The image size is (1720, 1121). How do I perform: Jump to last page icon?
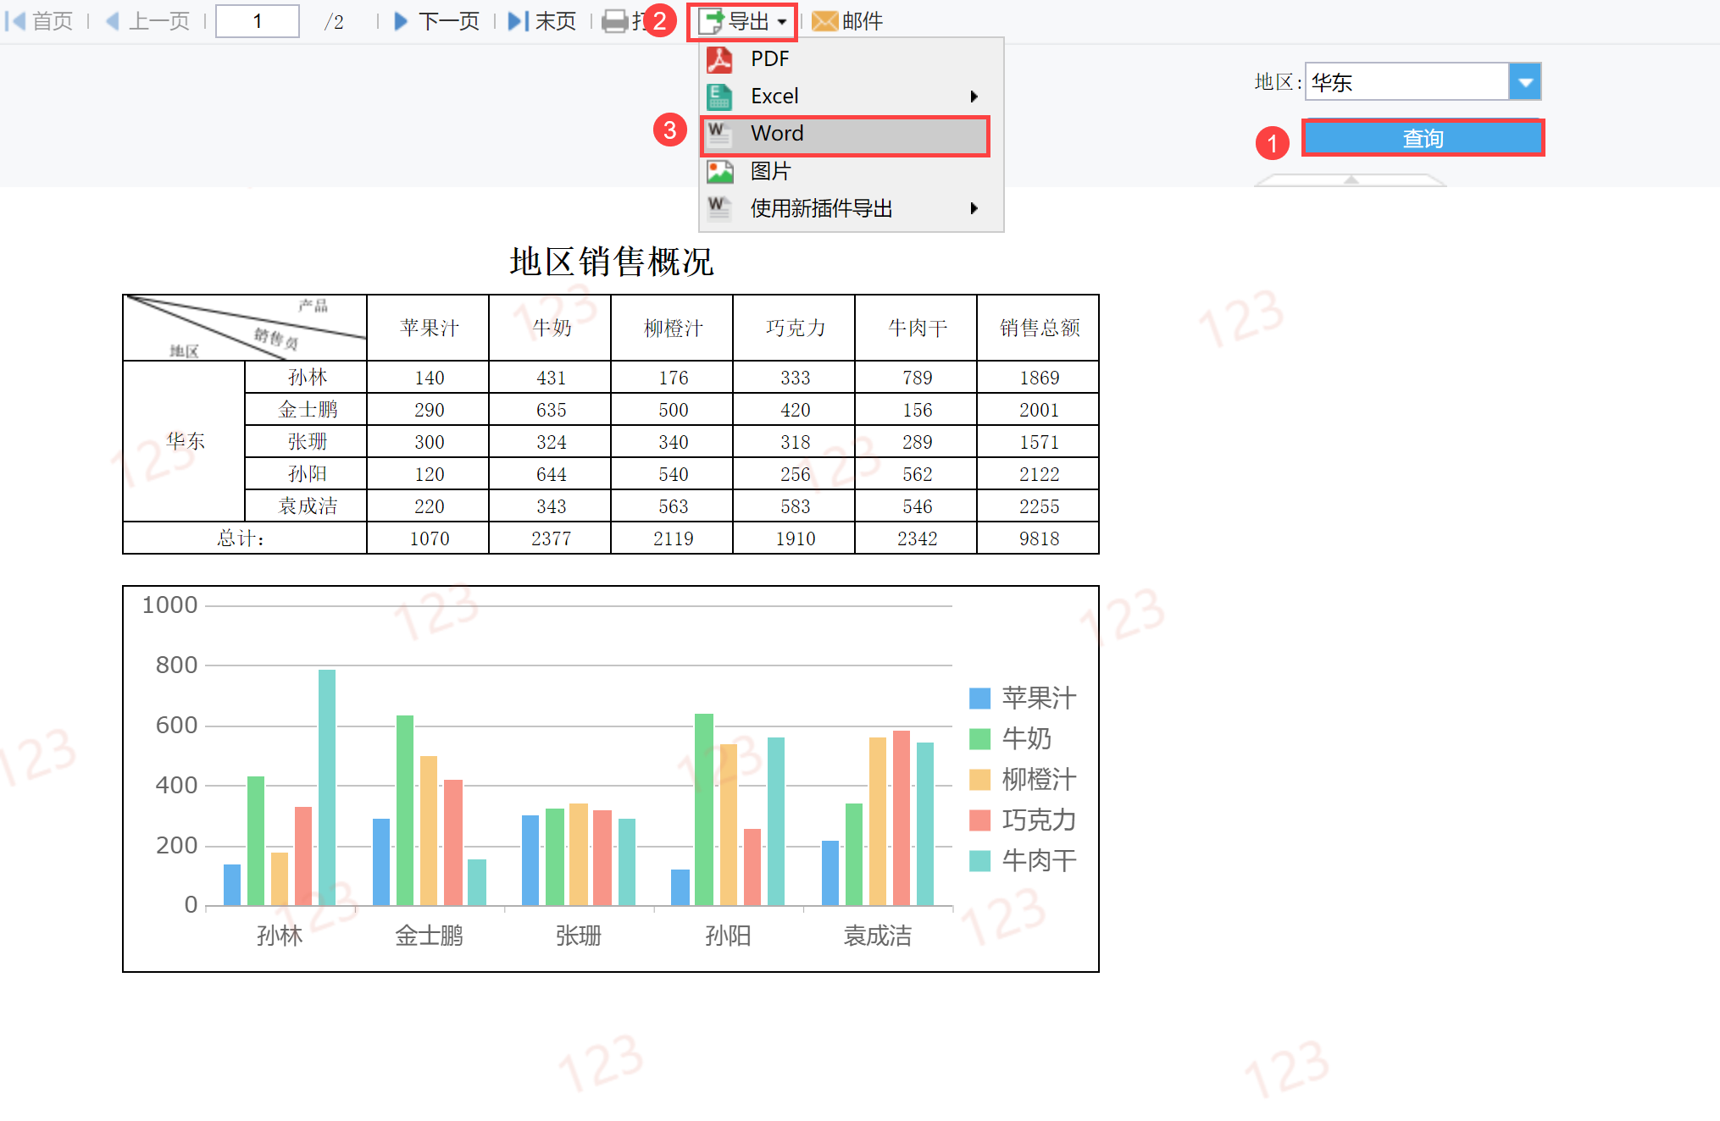pyautogui.click(x=518, y=21)
